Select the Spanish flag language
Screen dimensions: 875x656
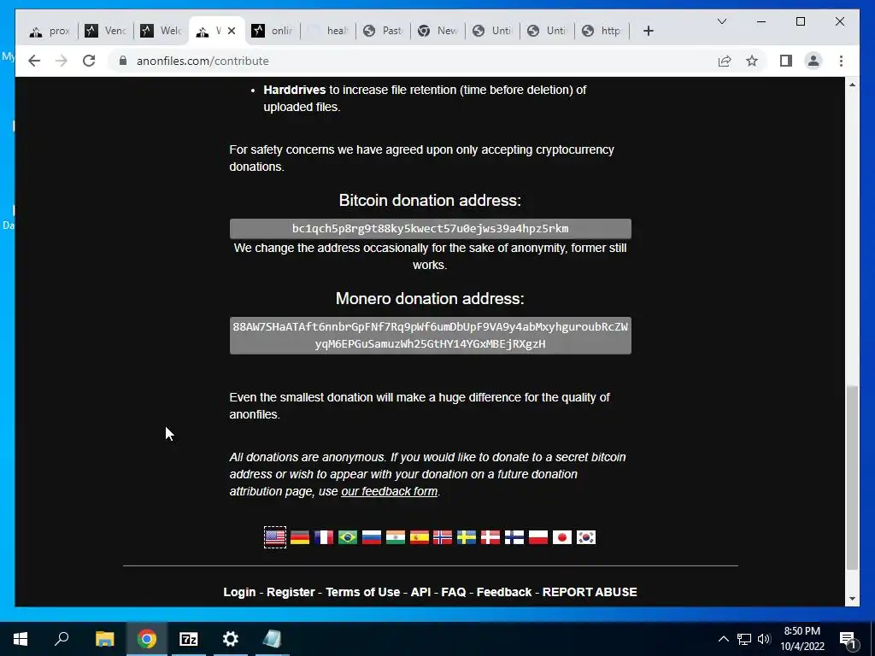pyautogui.click(x=419, y=537)
